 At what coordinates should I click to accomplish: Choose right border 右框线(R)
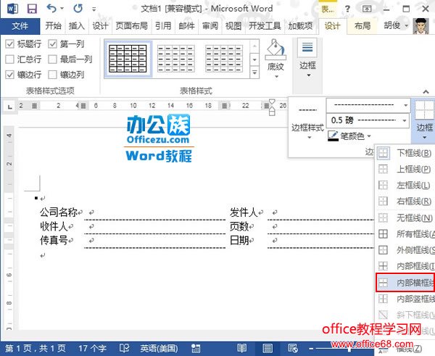tap(405, 201)
